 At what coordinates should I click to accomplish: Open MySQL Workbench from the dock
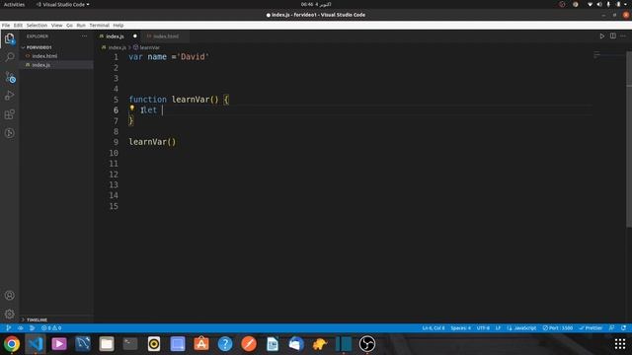tap(83, 344)
